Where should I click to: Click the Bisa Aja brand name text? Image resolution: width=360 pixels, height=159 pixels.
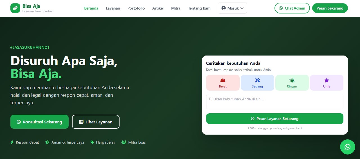31,6
